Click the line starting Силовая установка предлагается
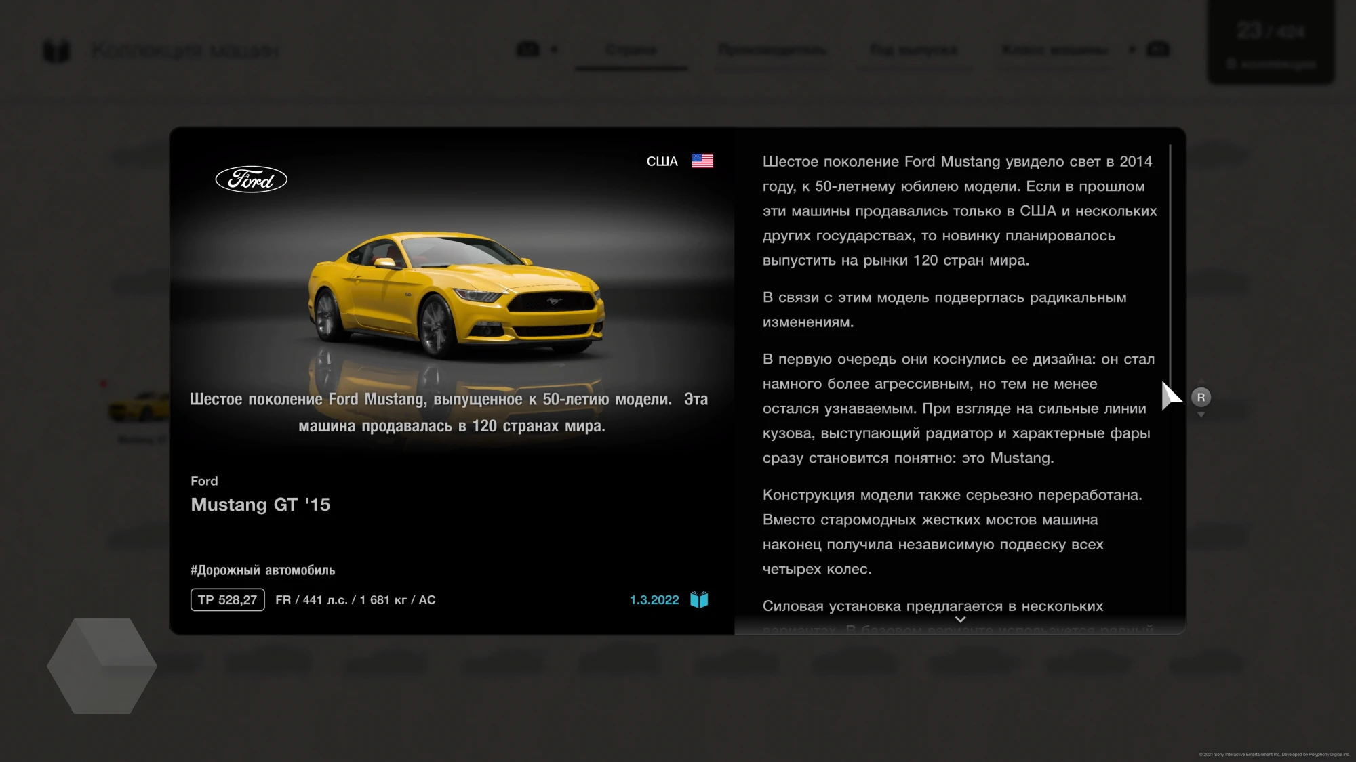The width and height of the screenshot is (1356, 762). 933,606
